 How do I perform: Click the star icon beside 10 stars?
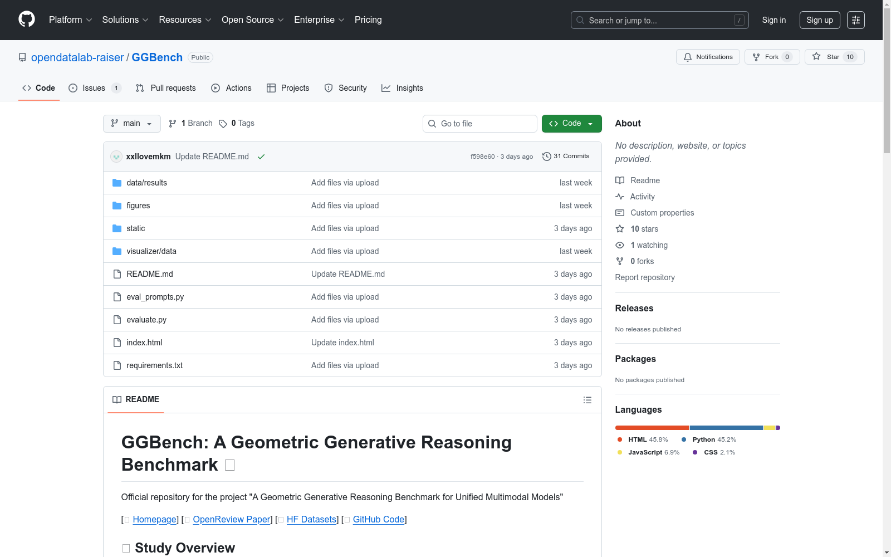620,229
